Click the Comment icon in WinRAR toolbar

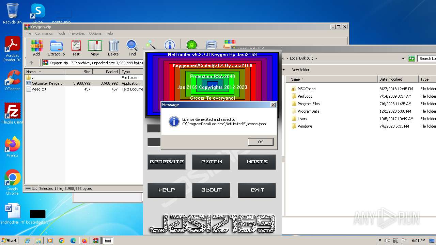coord(211,45)
